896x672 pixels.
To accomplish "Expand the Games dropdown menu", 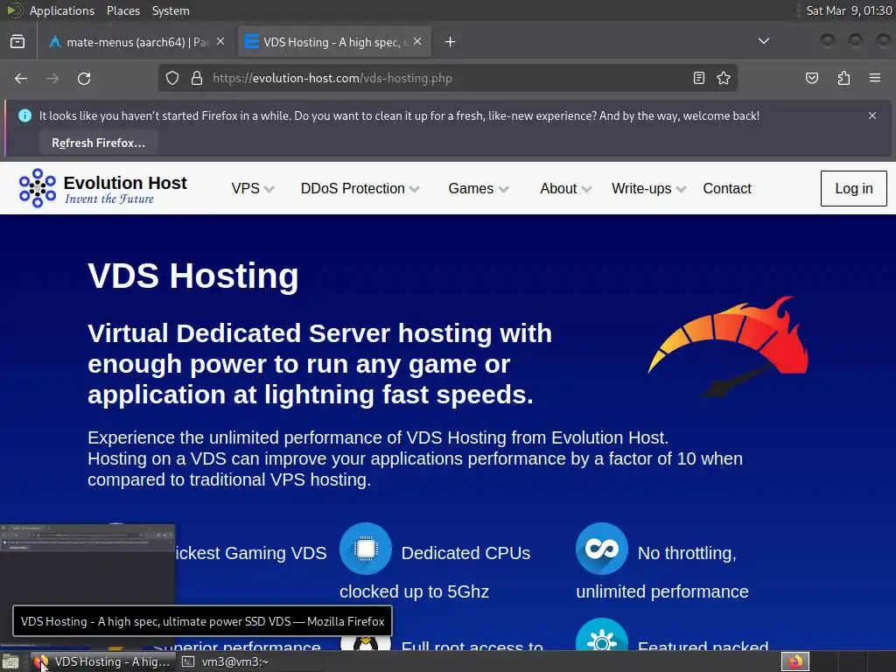I will point(479,189).
